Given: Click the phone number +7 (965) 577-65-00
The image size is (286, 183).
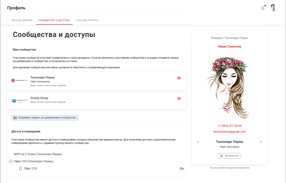Looking at the screenshot, I should click(230, 126).
